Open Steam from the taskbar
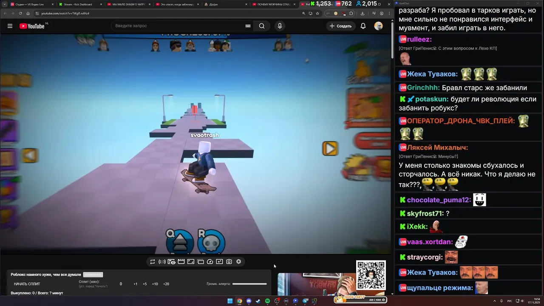The width and height of the screenshot is (544, 306). pos(258,301)
